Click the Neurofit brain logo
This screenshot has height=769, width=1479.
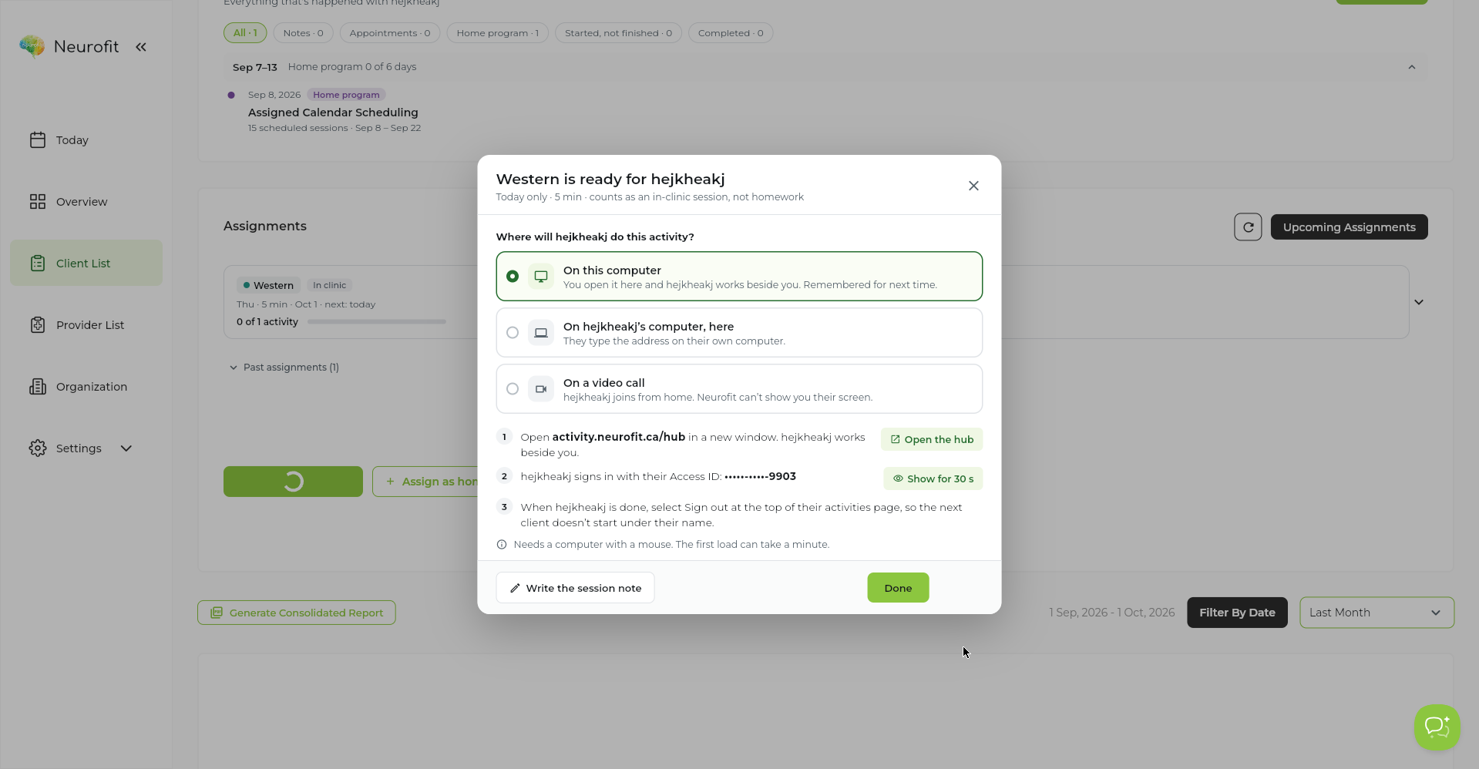click(x=32, y=46)
